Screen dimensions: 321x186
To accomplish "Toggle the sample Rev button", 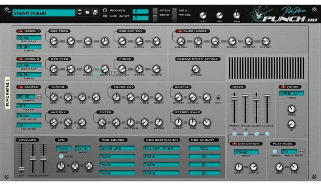I will pyautogui.click(x=218, y=98).
